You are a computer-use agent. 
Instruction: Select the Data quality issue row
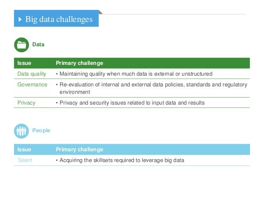coord(132,74)
